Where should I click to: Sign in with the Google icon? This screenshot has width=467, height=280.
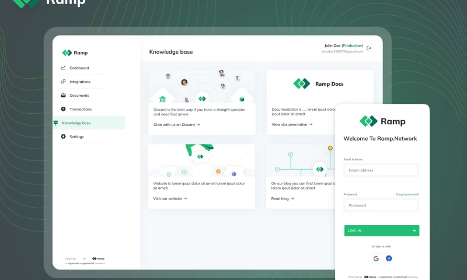click(x=376, y=258)
